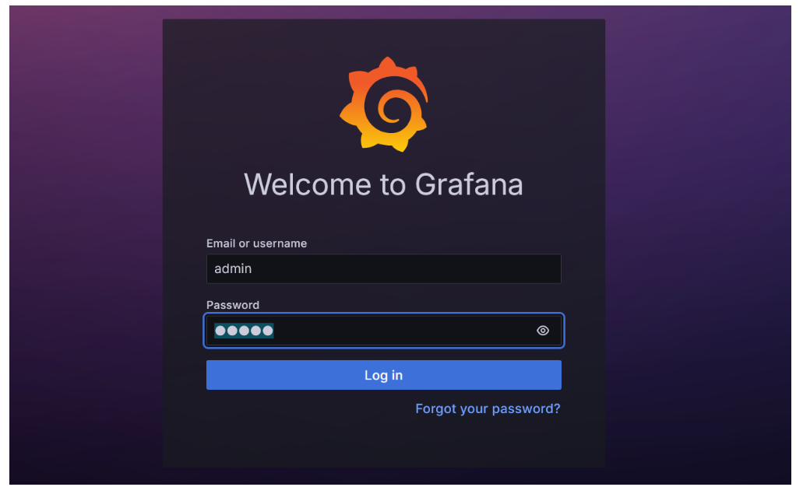
Task: Click the blue Log in button
Action: pos(383,375)
